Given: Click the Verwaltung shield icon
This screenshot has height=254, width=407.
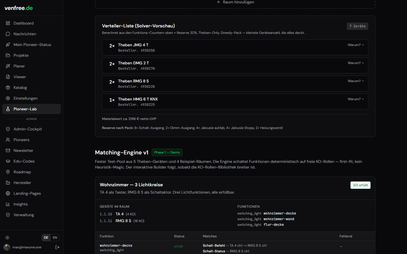Looking at the screenshot, I should (x=8, y=215).
